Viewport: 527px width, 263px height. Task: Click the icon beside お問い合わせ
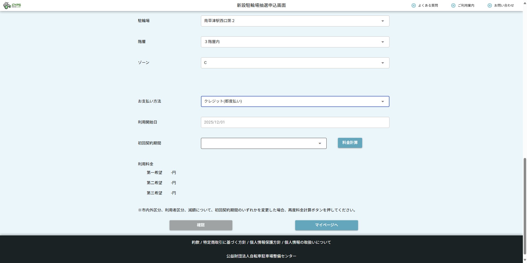click(x=490, y=6)
